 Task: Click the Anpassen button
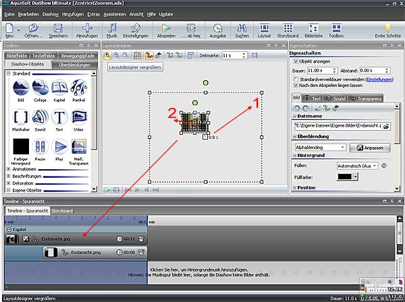tap(369, 147)
